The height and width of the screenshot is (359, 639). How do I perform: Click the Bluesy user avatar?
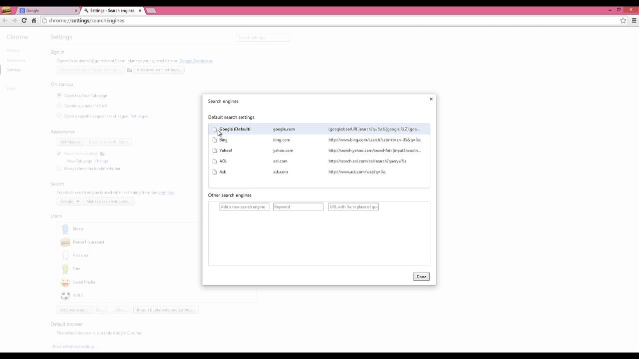[x=65, y=229]
